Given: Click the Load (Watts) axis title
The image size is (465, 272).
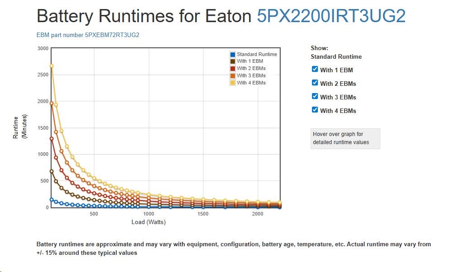Looking at the screenshot, I should (x=149, y=222).
